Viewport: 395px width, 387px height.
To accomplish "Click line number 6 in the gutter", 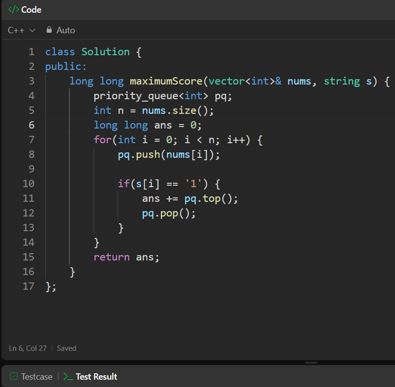I will click(x=31, y=125).
